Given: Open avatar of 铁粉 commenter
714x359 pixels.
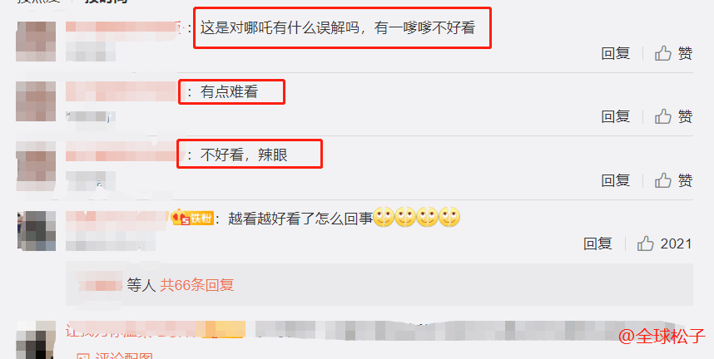Looking at the screenshot, I should [x=37, y=231].
